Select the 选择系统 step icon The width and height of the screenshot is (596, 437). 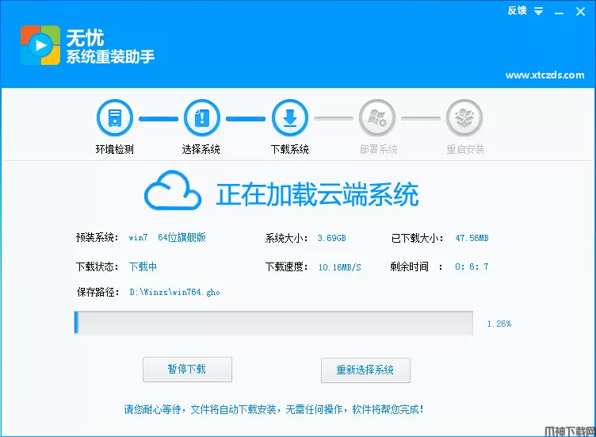(202, 118)
